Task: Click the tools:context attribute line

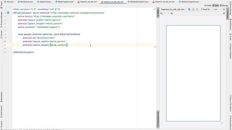Action: (39, 27)
